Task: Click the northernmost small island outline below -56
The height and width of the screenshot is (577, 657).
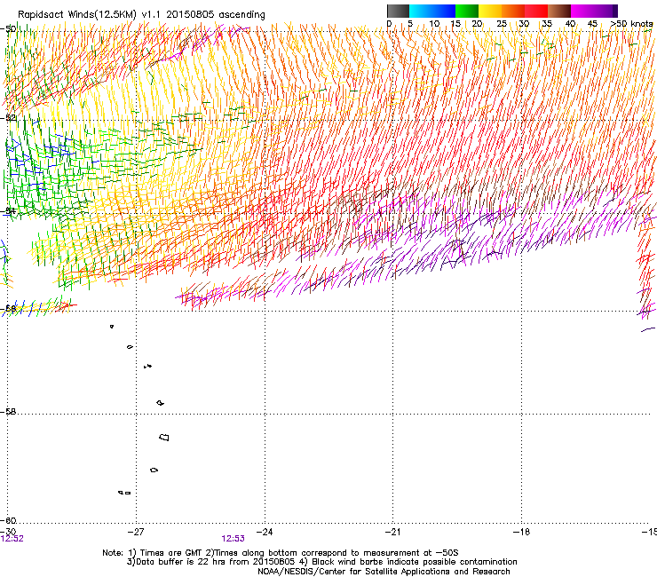Action: click(x=112, y=327)
